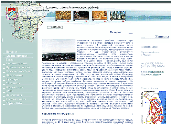
Task: Click the Пермская область map label
Action: point(40,10)
